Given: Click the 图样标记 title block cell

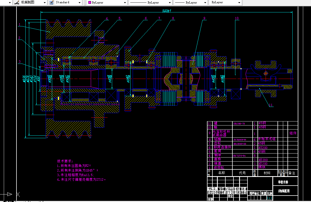Looking at the screenshot, I should (x=255, y=193).
